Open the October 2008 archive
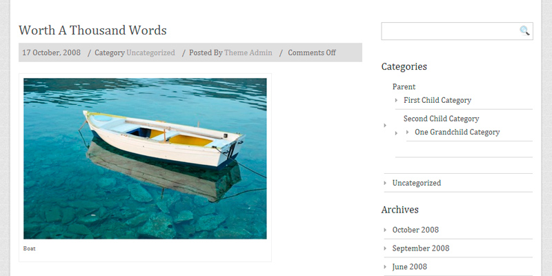The width and height of the screenshot is (552, 276). point(415,230)
